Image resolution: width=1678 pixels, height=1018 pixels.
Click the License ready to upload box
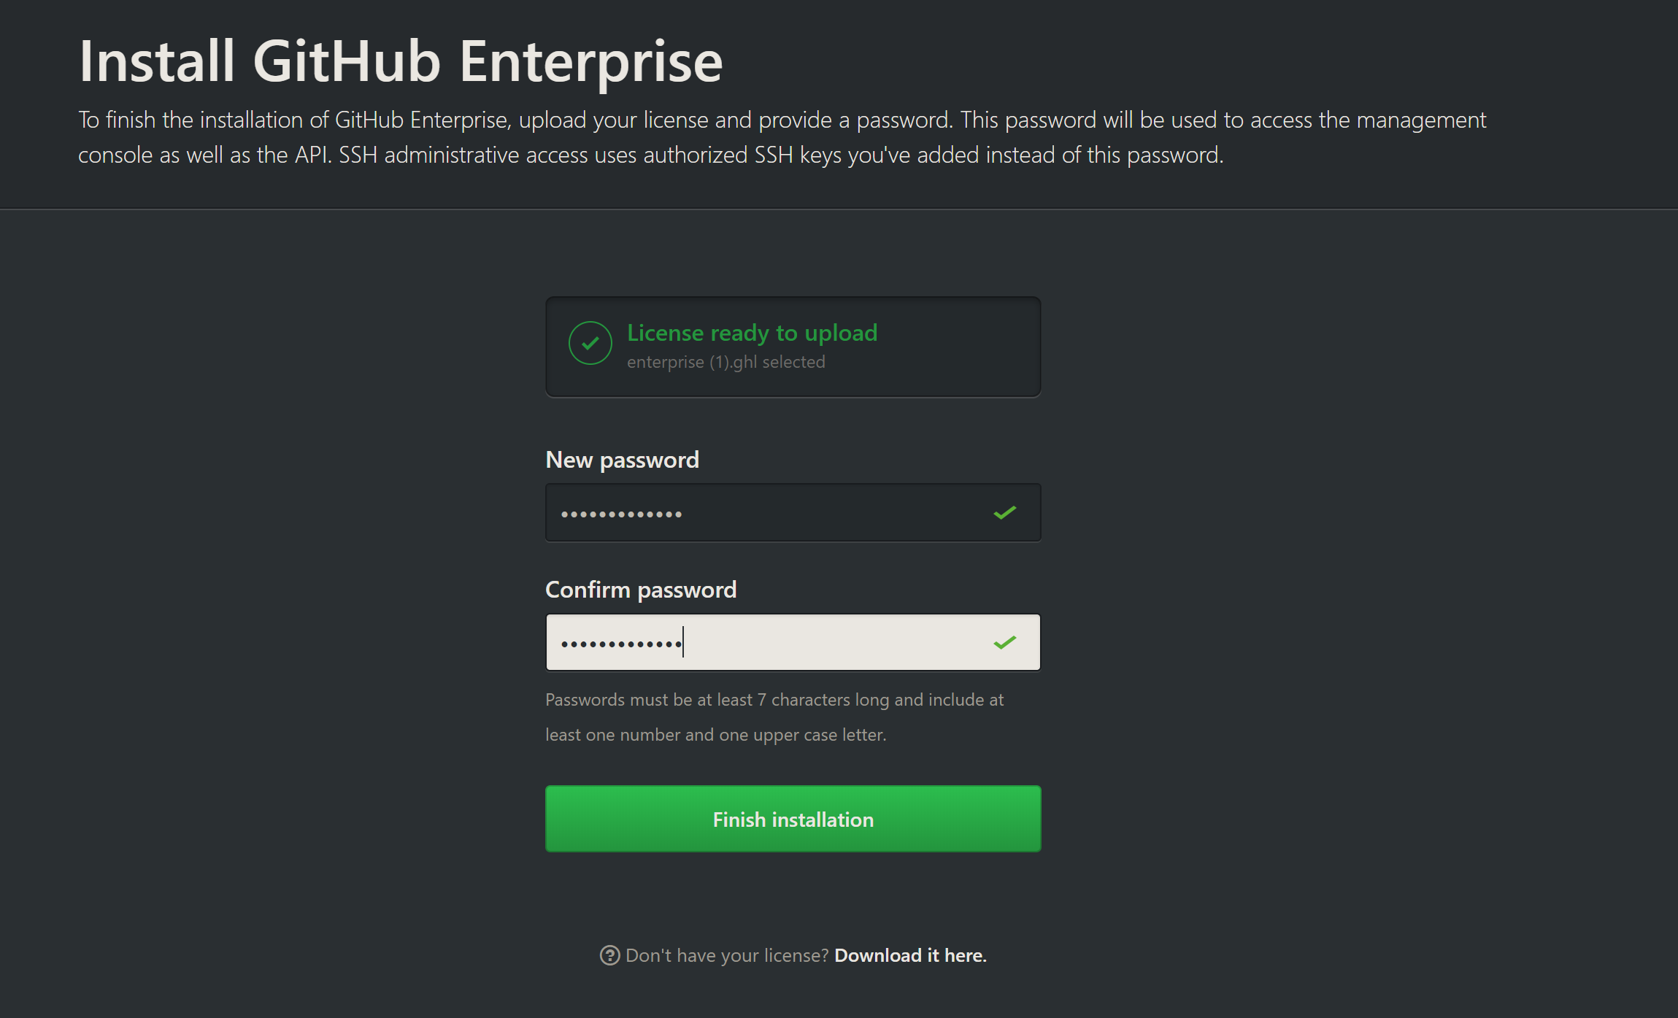[793, 347]
